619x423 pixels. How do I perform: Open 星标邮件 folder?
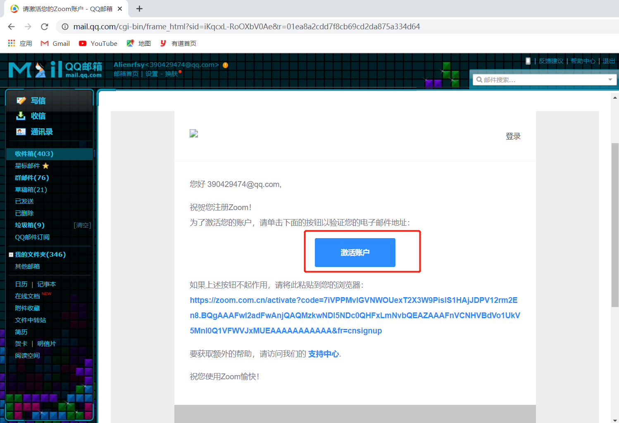tap(27, 165)
